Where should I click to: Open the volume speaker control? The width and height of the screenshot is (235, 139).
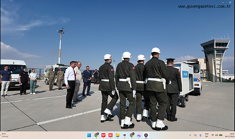[x=217, y=135]
